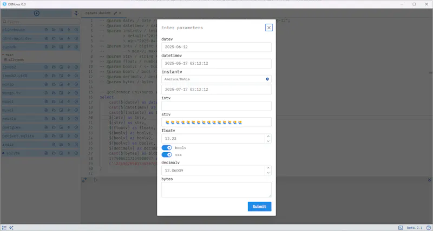
Task: Click open folder icon on clickhouse row
Action: click(54, 30)
